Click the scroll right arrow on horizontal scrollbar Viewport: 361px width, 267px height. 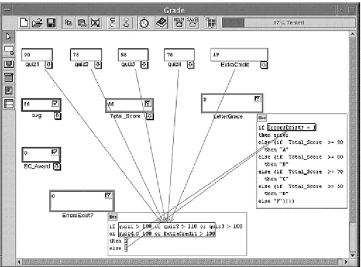point(346,262)
